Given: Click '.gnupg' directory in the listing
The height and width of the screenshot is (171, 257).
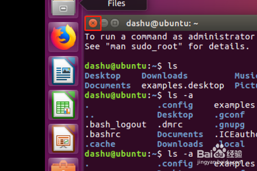Looking at the screenshot, I should (230, 125).
